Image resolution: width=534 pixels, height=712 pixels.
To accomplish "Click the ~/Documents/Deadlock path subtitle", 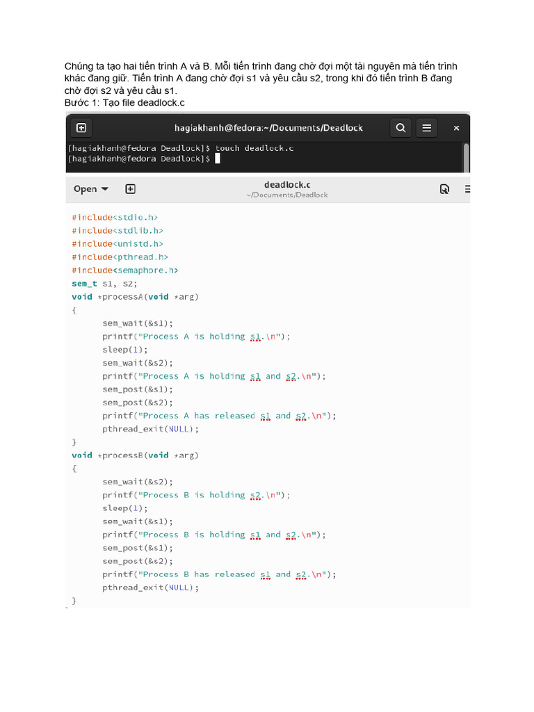I will click(x=287, y=195).
